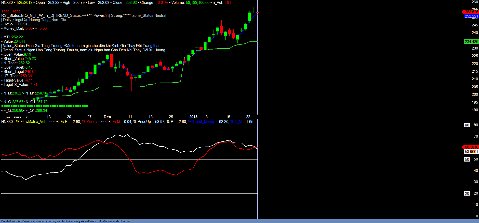Select the red Test_Trend label
This screenshot has width=479, height=223.
click(x=11, y=11)
